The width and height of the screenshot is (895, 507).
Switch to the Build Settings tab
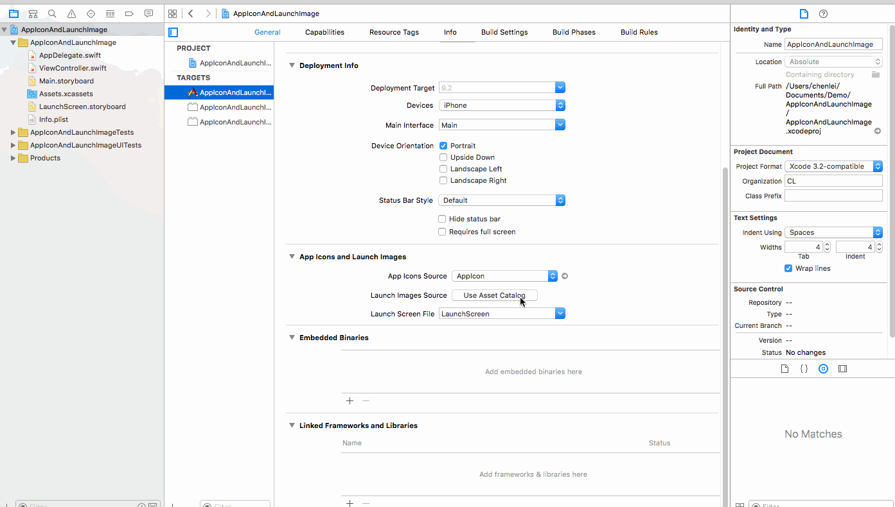504,32
